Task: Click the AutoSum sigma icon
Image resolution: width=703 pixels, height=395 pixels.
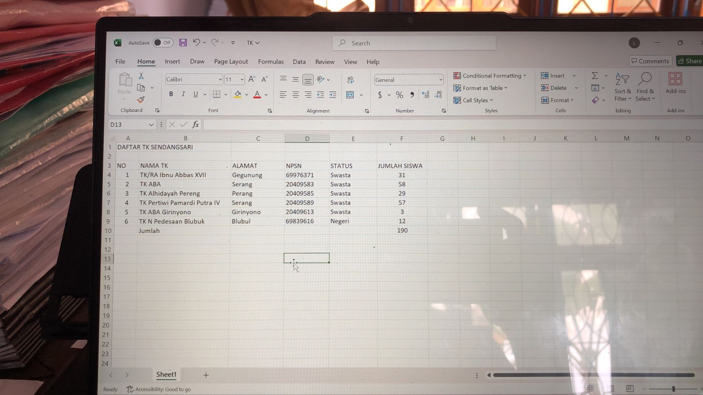Action: [595, 75]
